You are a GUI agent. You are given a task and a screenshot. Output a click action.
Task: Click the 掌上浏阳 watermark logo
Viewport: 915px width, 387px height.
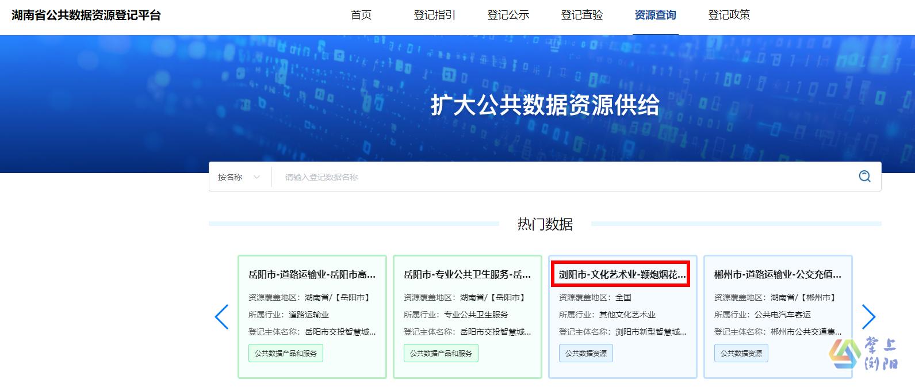pos(863,354)
